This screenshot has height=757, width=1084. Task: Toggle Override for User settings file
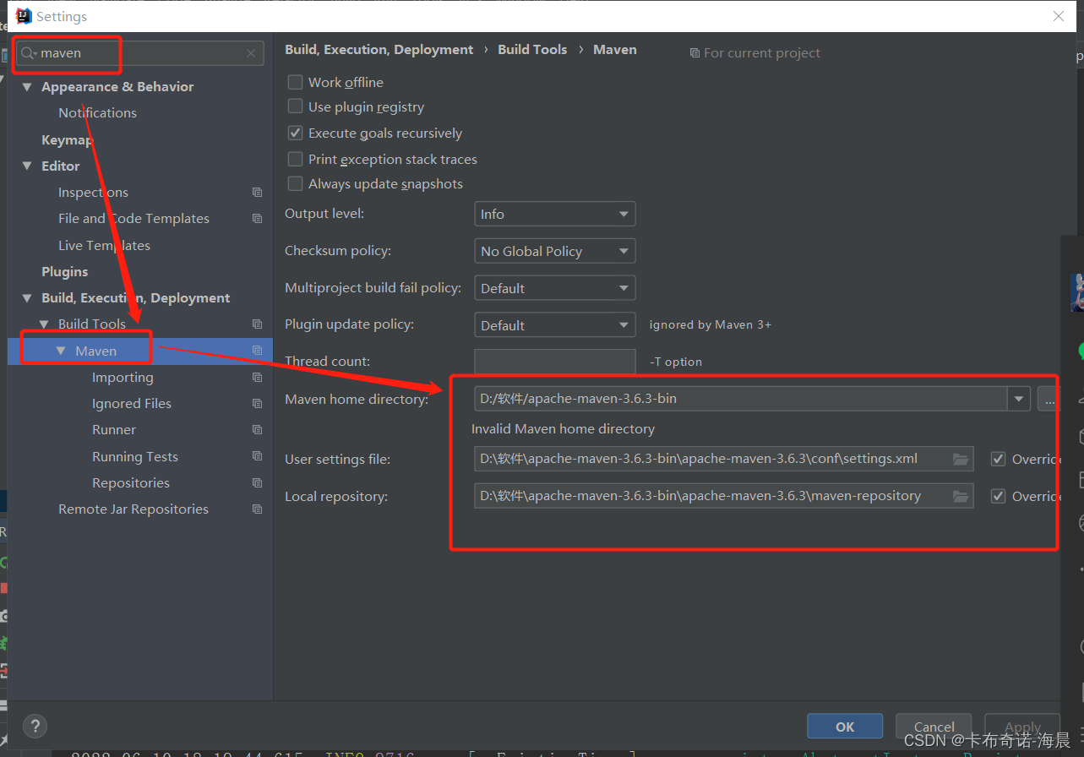tap(998, 459)
